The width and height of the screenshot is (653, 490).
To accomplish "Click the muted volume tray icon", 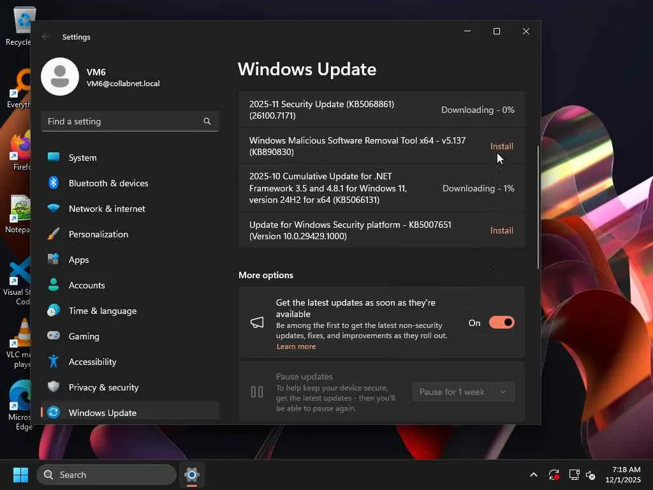I will click(591, 475).
